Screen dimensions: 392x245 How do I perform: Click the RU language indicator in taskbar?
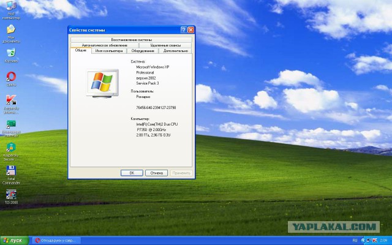click(355, 241)
